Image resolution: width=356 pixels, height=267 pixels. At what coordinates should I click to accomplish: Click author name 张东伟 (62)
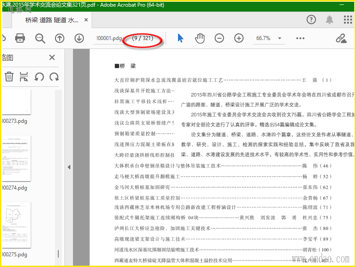pyautogui.click(x=317, y=187)
